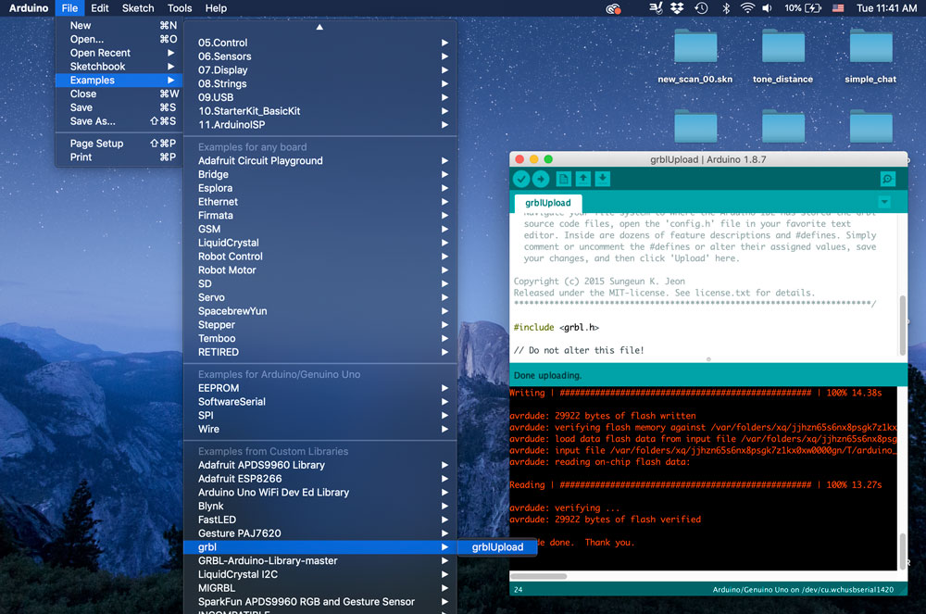Select Close in File menu
This screenshot has height=614, width=926.
[x=119, y=94]
